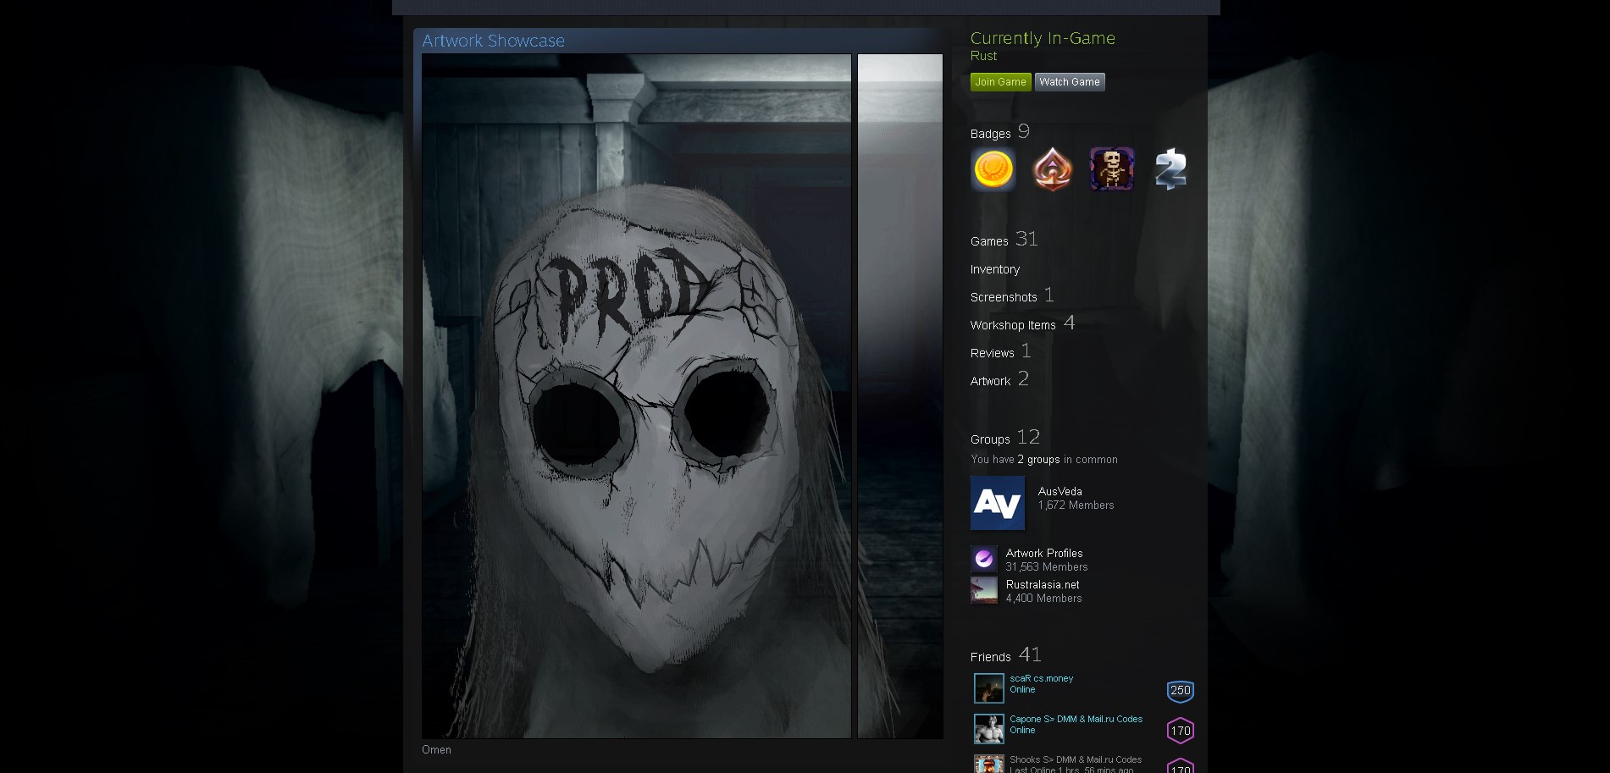Open the Artwork Profiles group avatar
This screenshot has height=773, width=1610.
984,559
